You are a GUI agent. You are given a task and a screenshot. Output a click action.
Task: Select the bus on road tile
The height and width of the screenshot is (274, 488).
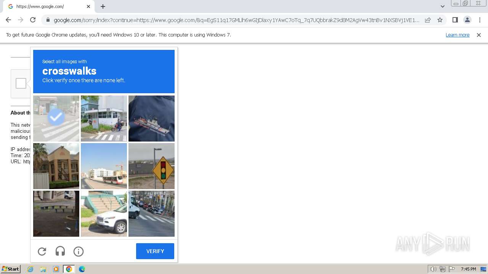[x=104, y=166]
